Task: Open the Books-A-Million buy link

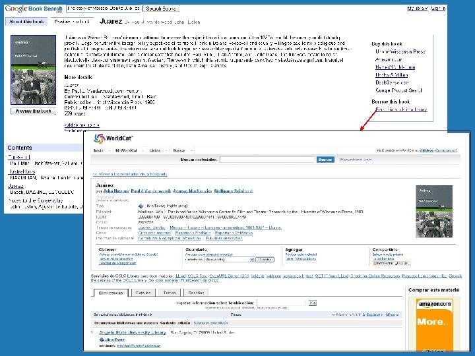Action: (391, 74)
